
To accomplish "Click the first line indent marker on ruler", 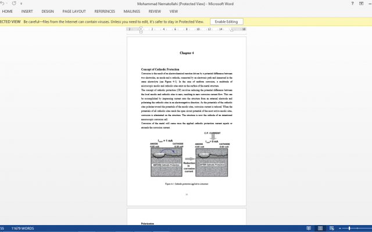I will (x=141, y=28).
